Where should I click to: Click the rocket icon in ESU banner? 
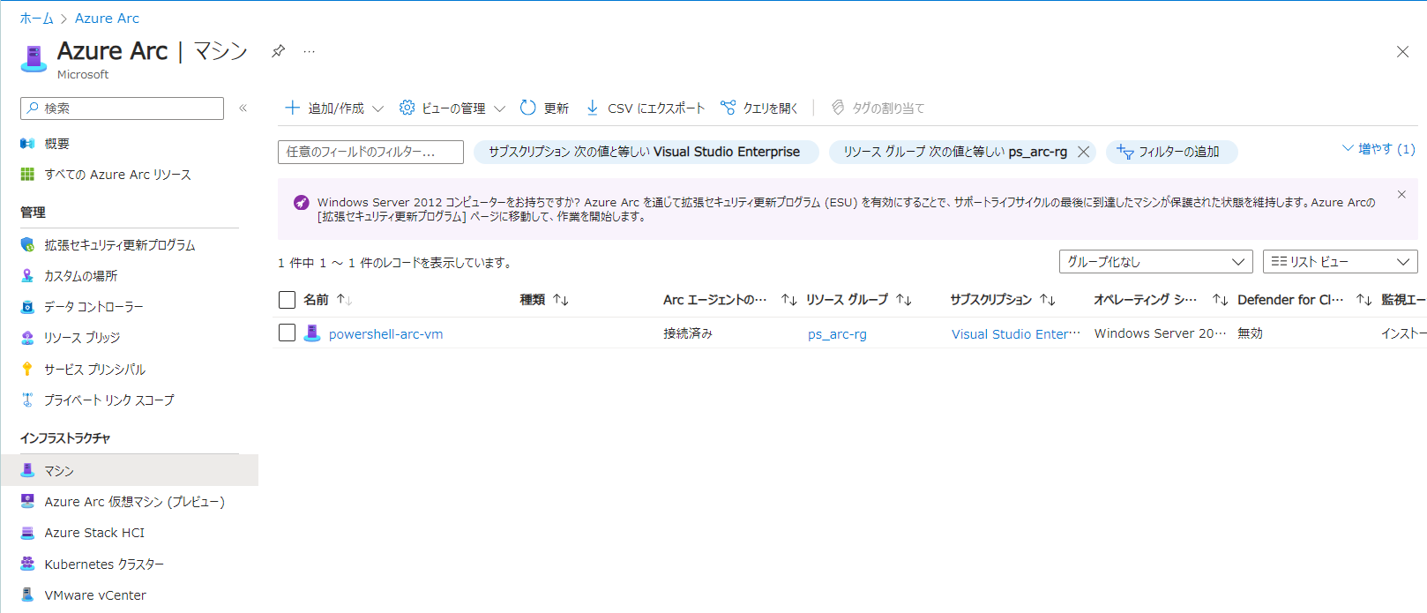301,202
